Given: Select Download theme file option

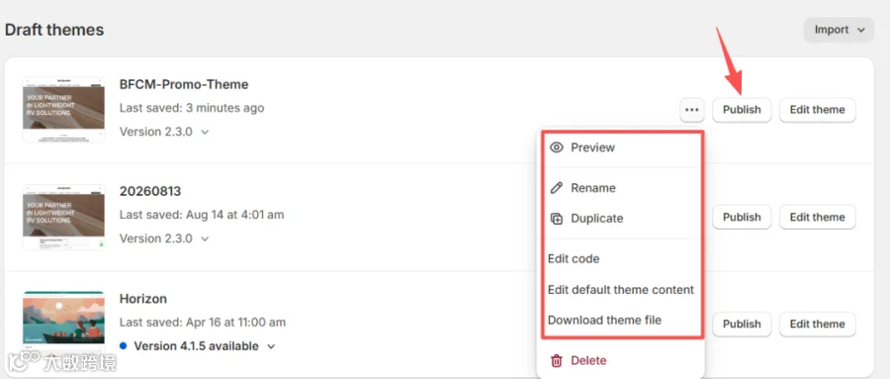Looking at the screenshot, I should click(604, 321).
